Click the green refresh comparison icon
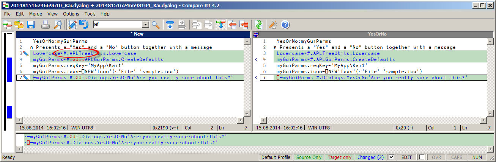496x162 pixels. click(x=259, y=25)
